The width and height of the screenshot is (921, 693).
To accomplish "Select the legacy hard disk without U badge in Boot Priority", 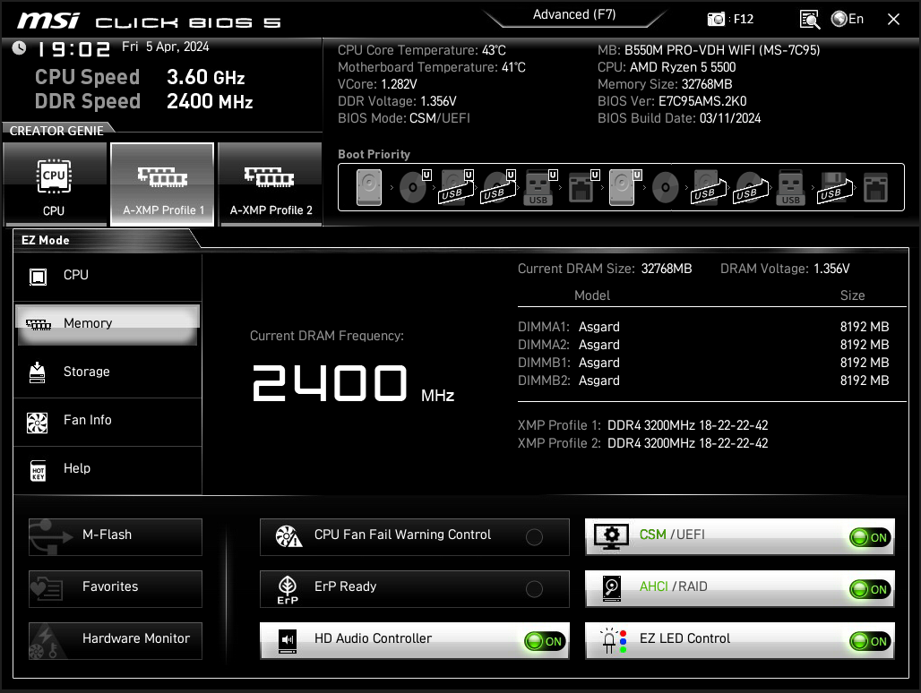I will click(369, 187).
